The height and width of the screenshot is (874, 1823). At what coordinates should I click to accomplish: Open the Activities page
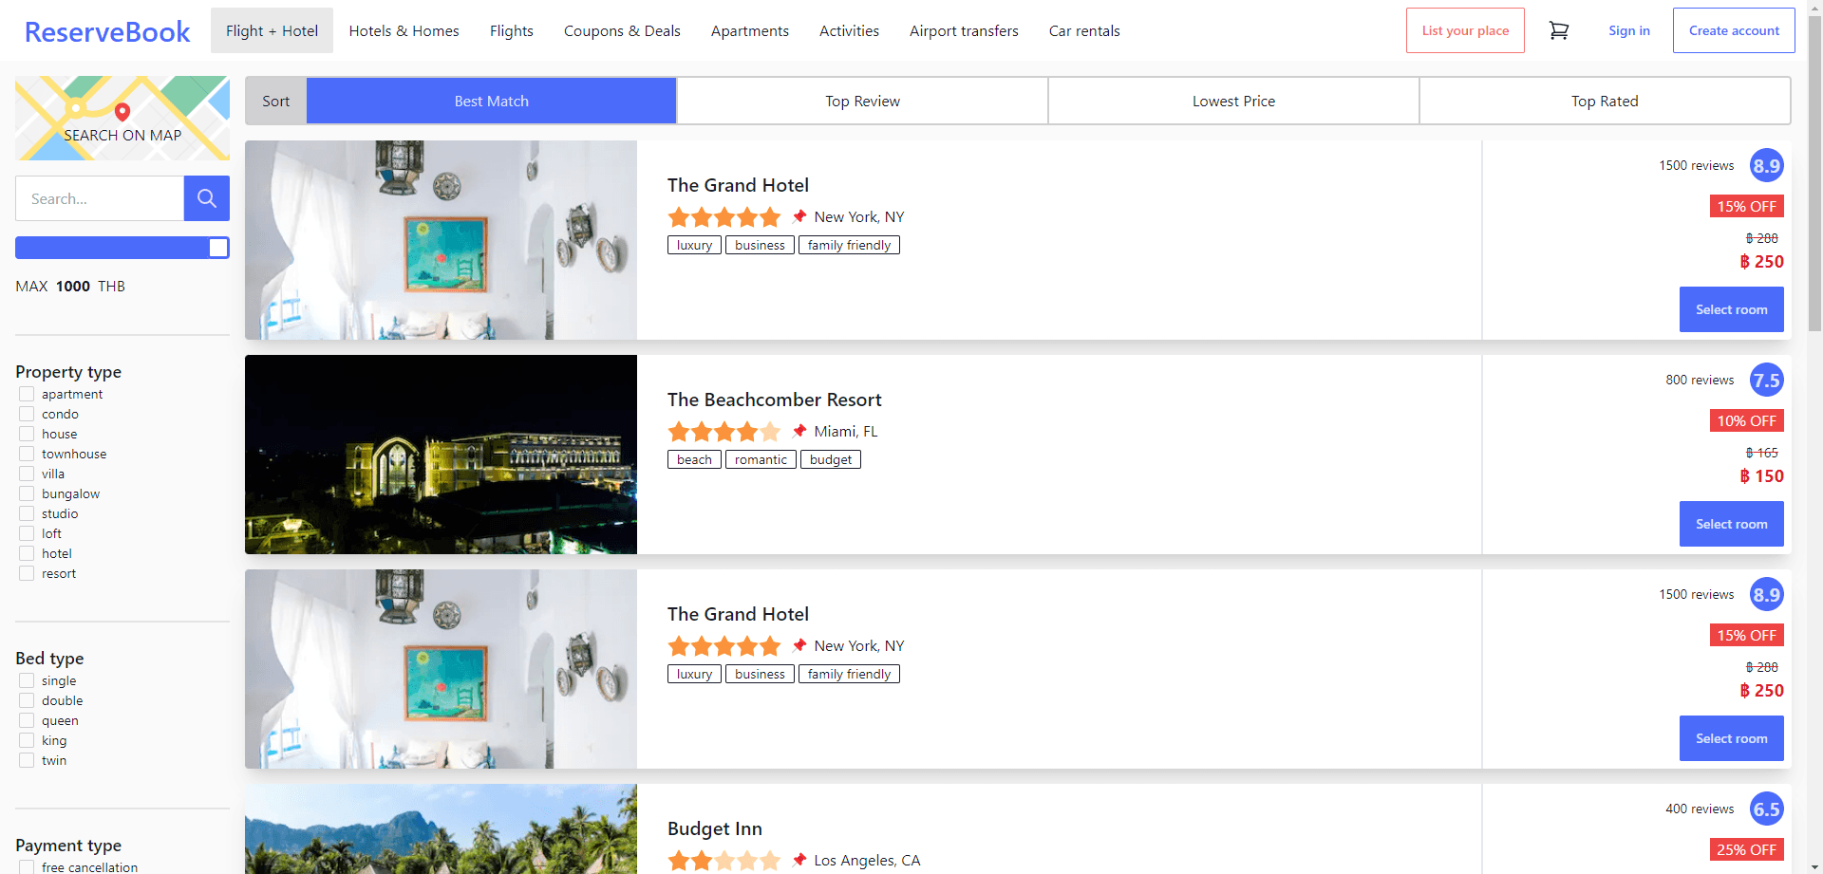[849, 30]
